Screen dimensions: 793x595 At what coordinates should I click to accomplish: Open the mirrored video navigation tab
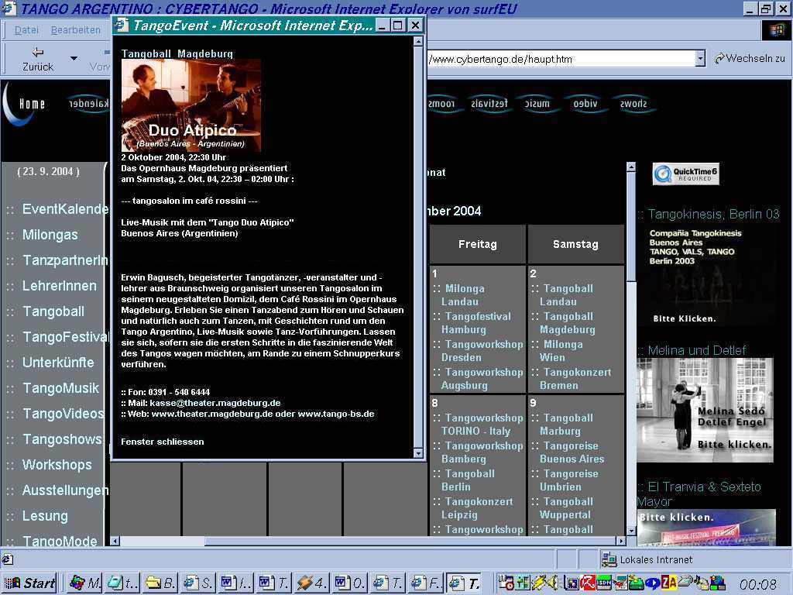pos(585,104)
